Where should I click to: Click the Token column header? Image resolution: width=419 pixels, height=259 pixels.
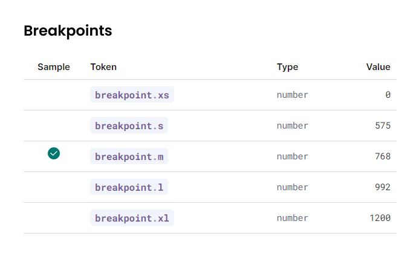coord(103,67)
